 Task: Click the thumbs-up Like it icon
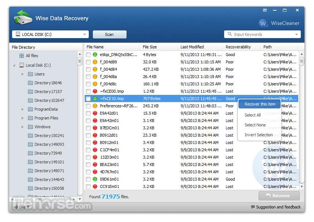pyautogui.click(x=16, y=207)
